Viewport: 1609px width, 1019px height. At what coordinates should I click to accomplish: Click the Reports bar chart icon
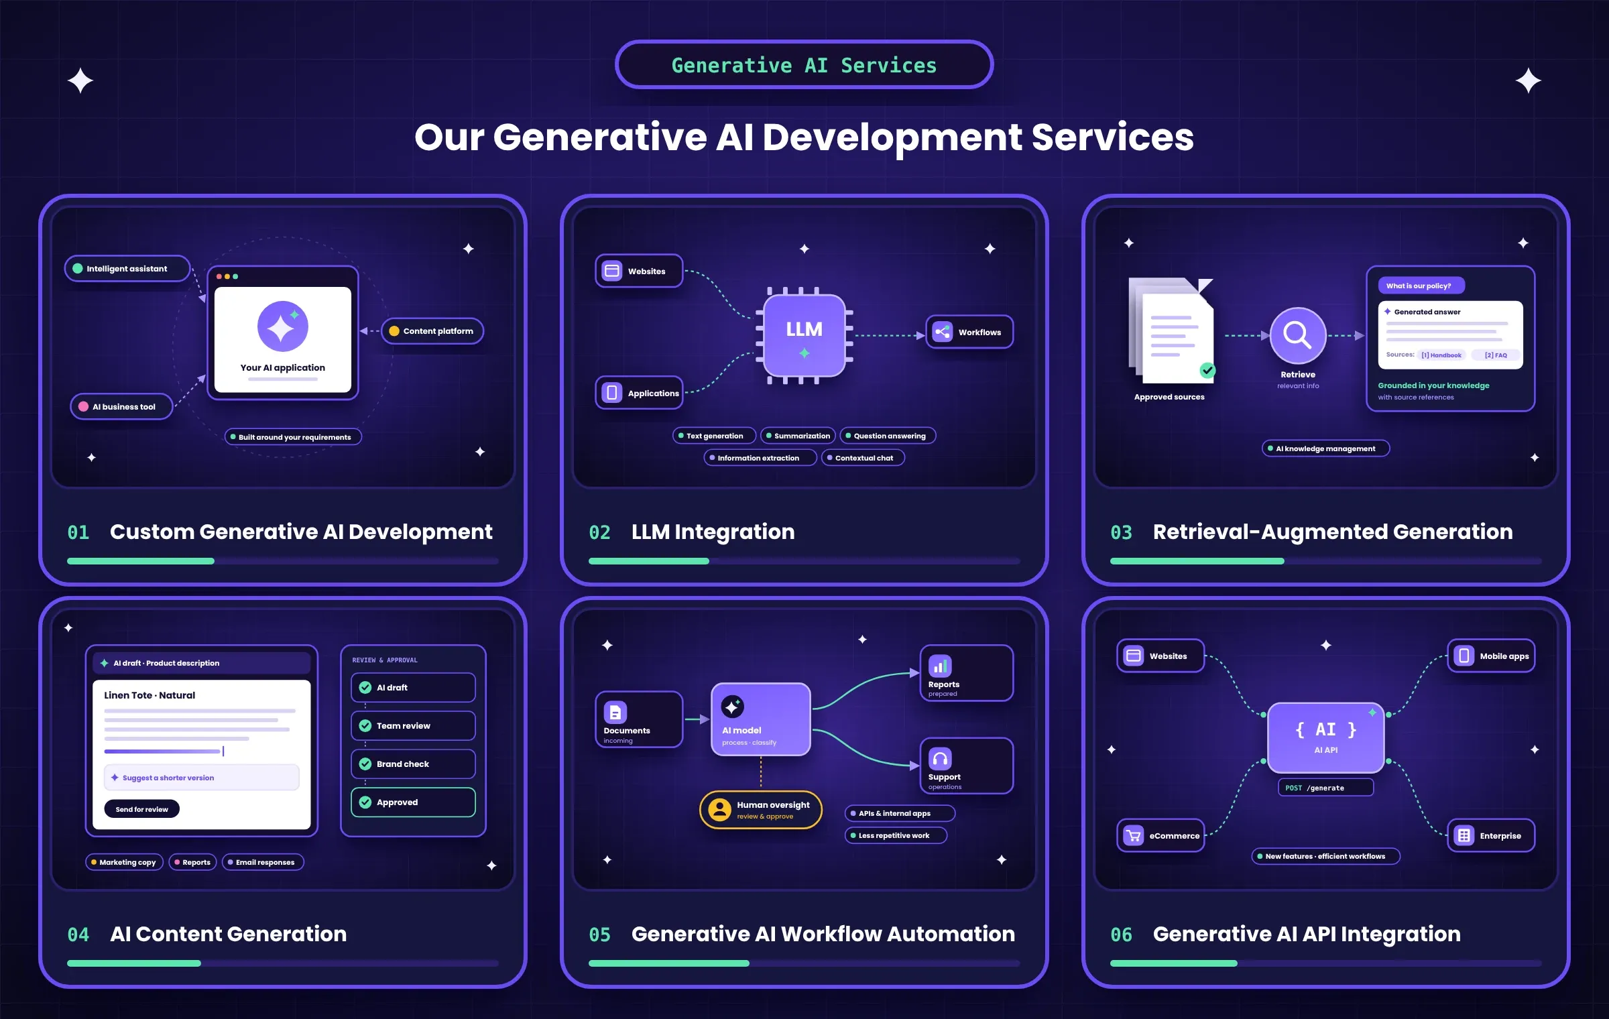tap(940, 666)
